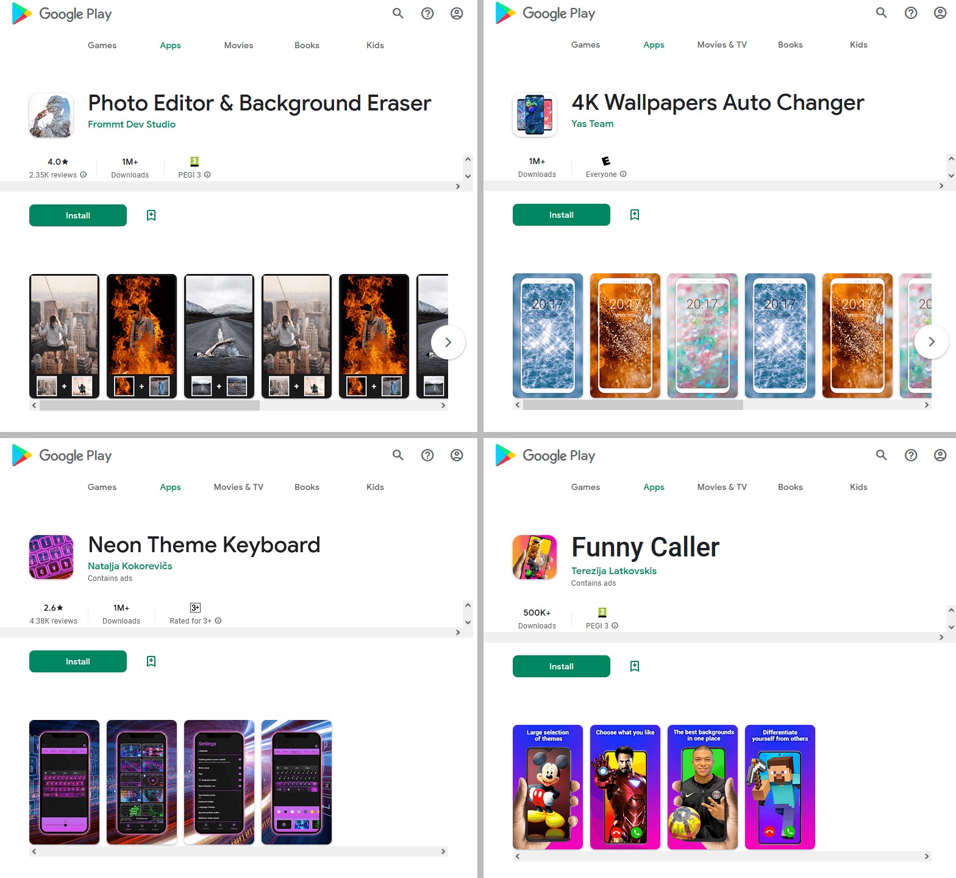Open help on 4K Wallpapers Auto Changer page

[911, 13]
